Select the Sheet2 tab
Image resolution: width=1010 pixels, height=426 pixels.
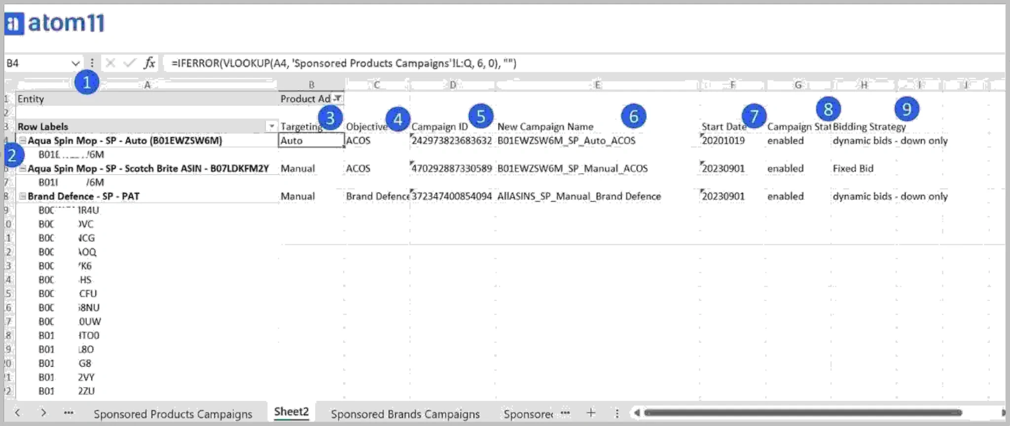coord(291,412)
